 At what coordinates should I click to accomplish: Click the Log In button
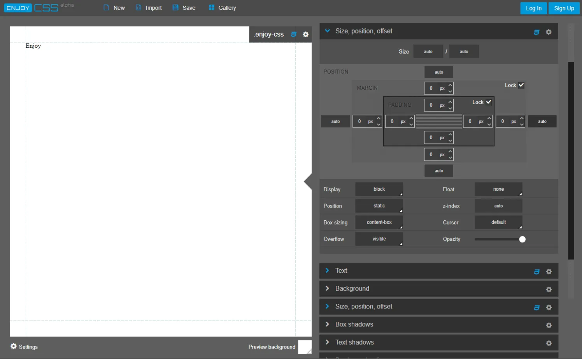coord(534,8)
